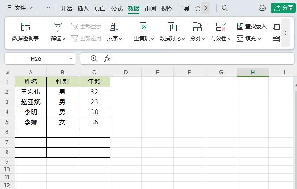Select the cell containing 女

[62, 122]
